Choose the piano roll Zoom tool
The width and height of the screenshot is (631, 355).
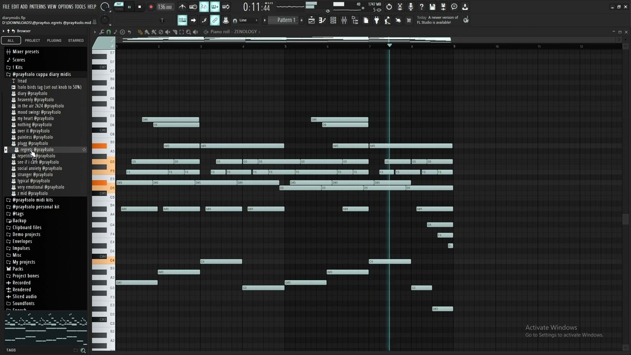pos(188,32)
